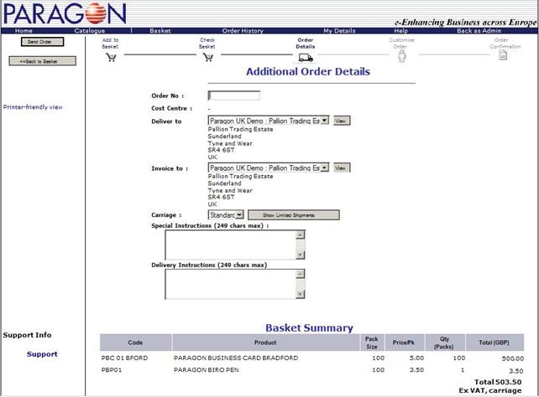Screen dimensions: 539x397
Task: Click the Back to Basket button
Action: click(42, 61)
